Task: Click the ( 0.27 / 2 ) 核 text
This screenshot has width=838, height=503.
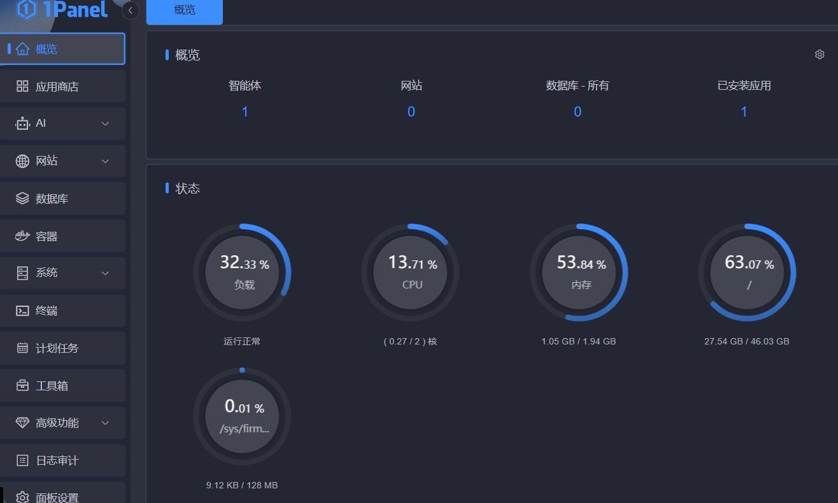Action: click(x=410, y=341)
